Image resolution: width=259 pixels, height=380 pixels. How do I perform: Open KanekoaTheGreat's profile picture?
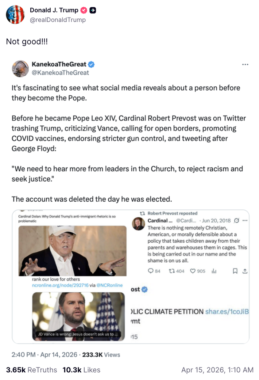click(x=20, y=68)
